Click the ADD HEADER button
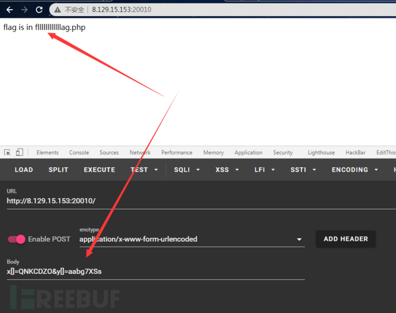396x313 pixels. [x=345, y=239]
